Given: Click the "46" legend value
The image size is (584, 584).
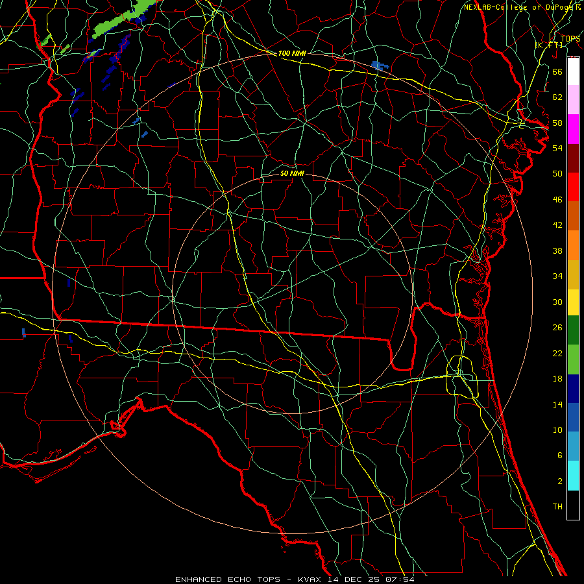Looking at the screenshot, I should 557,200.
